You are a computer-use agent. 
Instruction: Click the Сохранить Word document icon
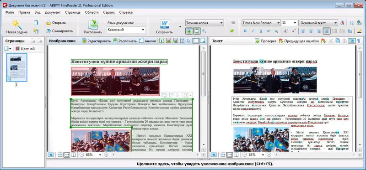pos(164,25)
